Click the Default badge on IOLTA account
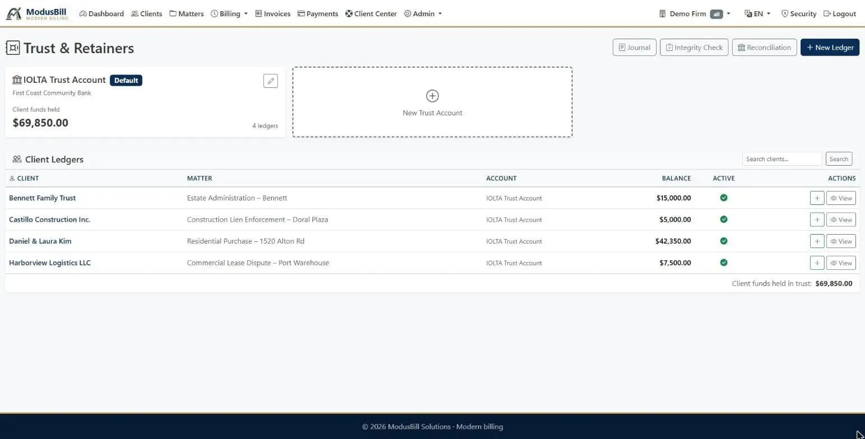The height and width of the screenshot is (439, 865). 126,80
